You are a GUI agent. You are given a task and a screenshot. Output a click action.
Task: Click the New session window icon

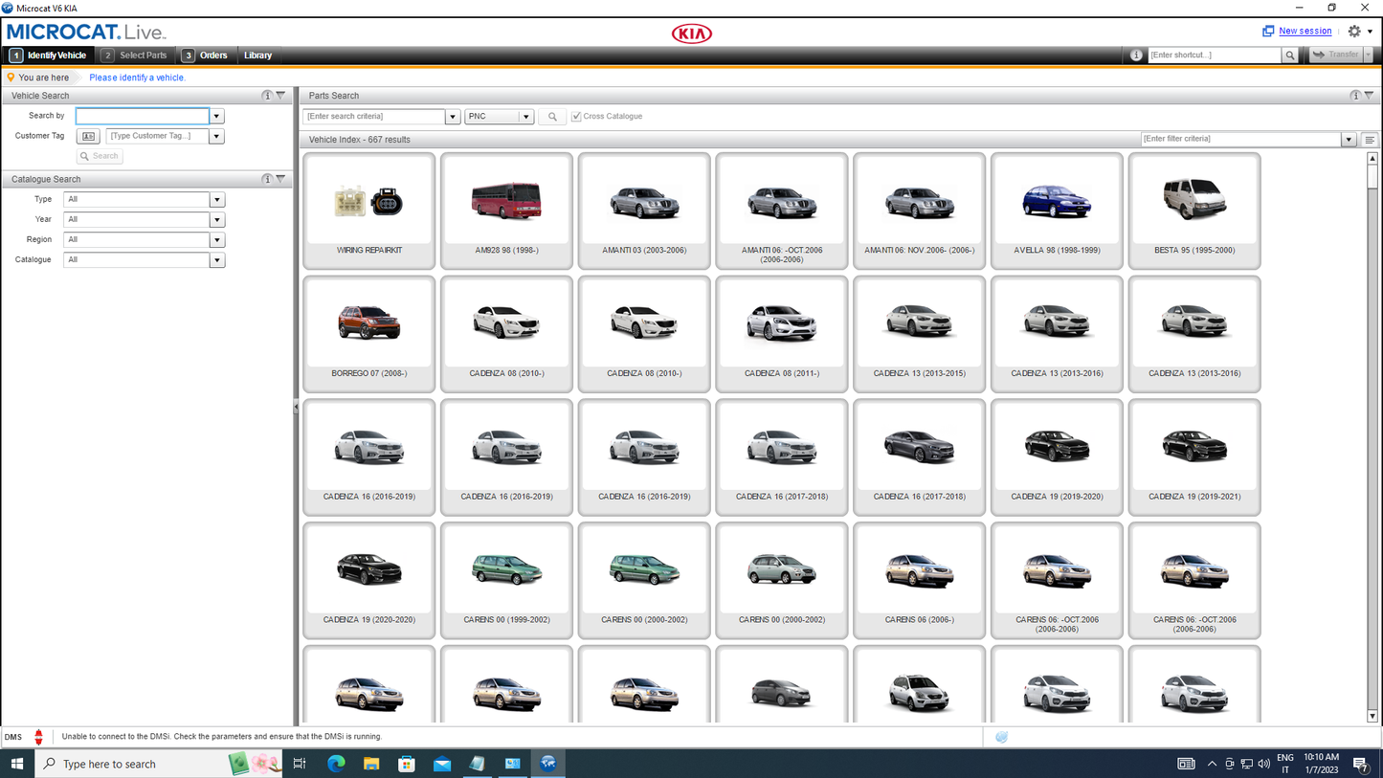(x=1268, y=32)
